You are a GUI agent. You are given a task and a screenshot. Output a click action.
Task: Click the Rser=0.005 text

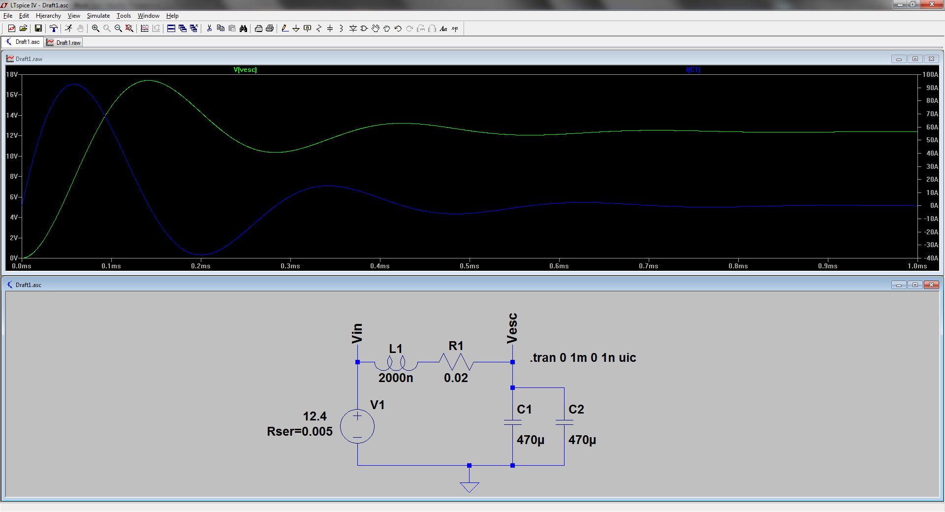coord(300,432)
